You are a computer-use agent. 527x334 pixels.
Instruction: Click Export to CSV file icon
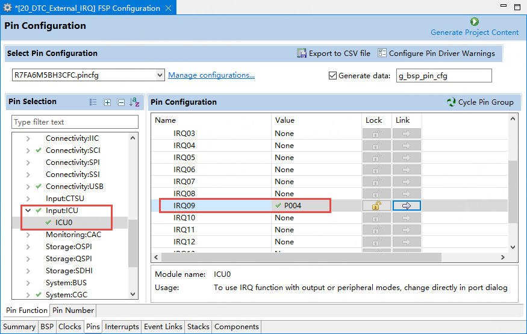point(302,53)
